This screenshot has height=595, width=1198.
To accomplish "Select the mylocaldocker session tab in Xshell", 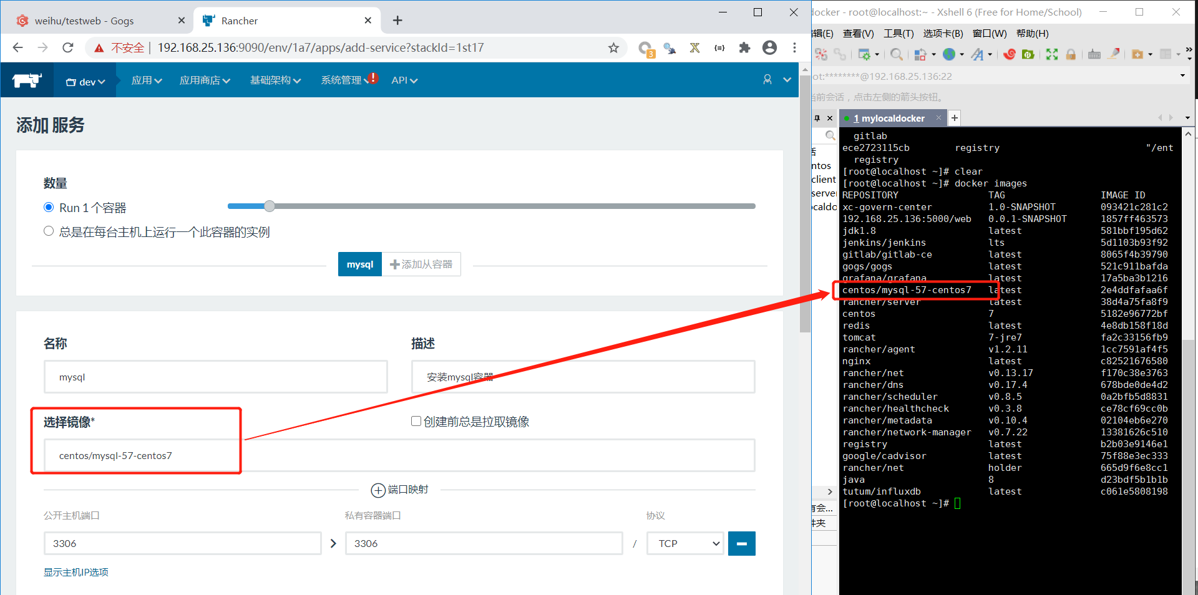I will tap(892, 119).
